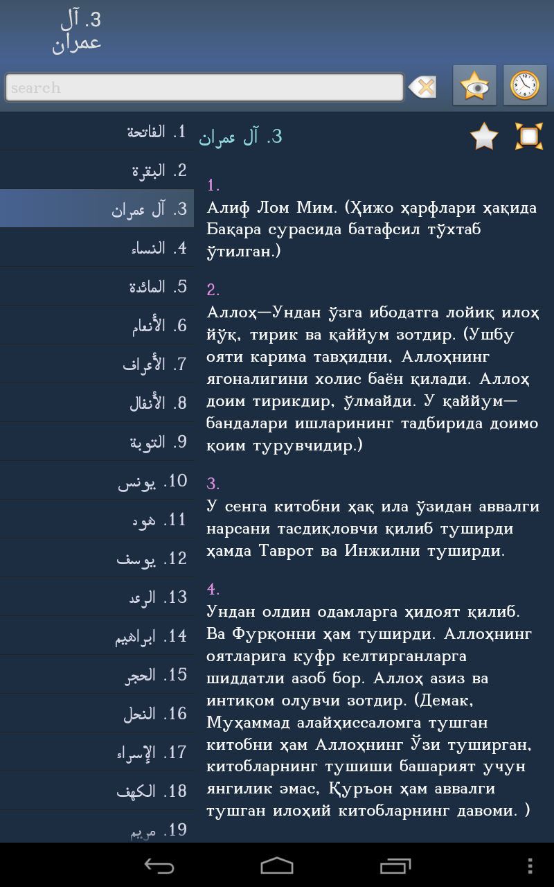Select sura 16 النحل in the list
The image size is (554, 887).
(x=97, y=714)
